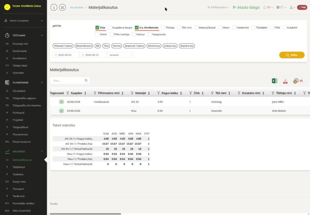Uncheck the Kirje checkbox
The image size is (310, 215).
[x=97, y=28]
